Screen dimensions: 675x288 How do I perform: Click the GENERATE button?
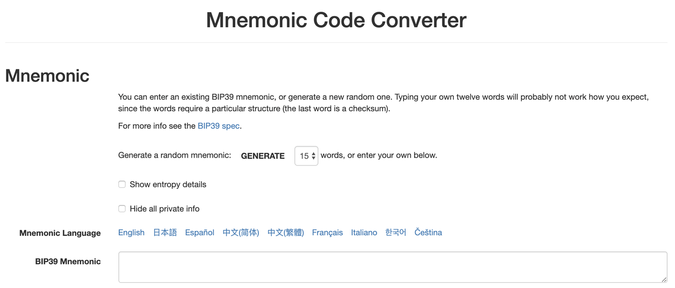click(x=263, y=156)
